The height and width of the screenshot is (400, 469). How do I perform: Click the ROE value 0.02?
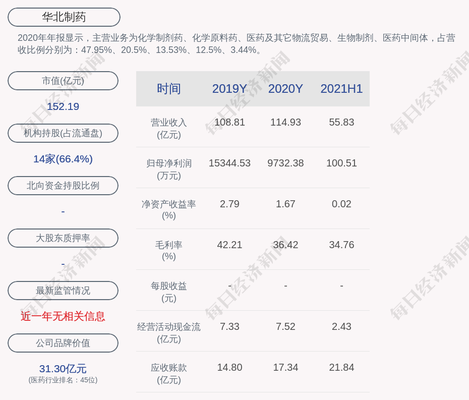(341, 204)
